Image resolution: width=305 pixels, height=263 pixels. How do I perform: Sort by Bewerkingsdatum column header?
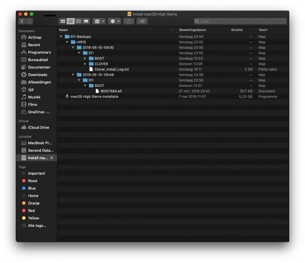point(192,30)
